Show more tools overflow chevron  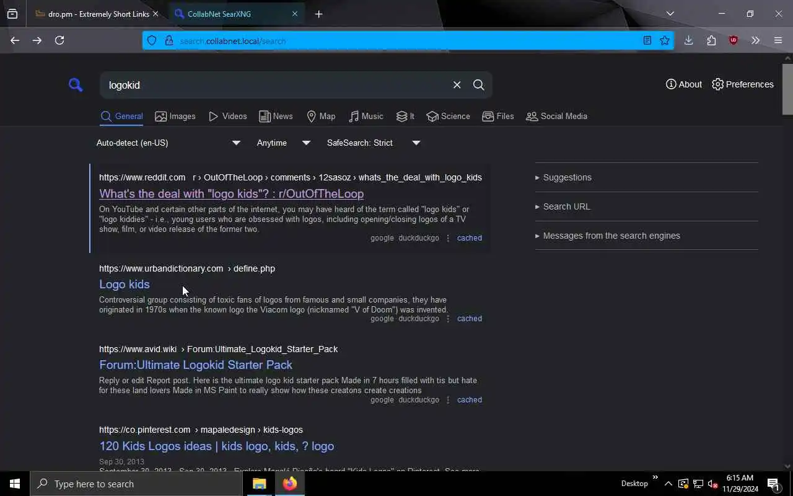[755, 40]
